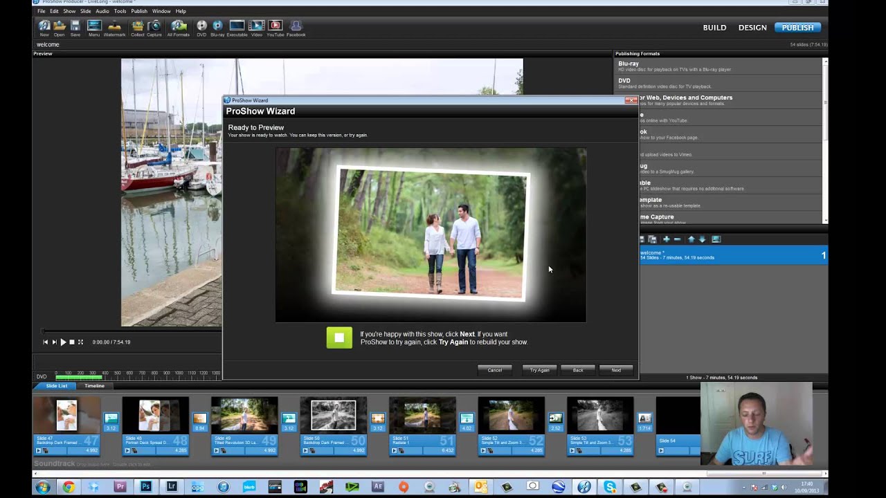Click the Watermark toolbar icon
The height and width of the screenshot is (498, 886).
(114, 26)
